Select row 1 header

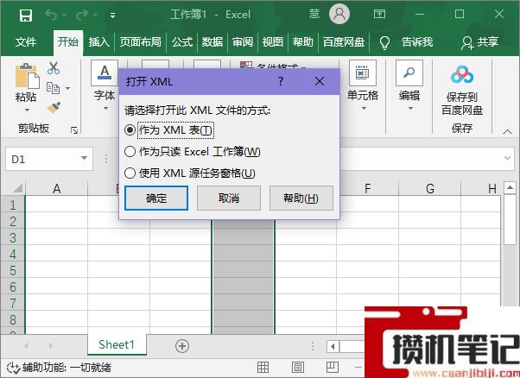click(13, 205)
